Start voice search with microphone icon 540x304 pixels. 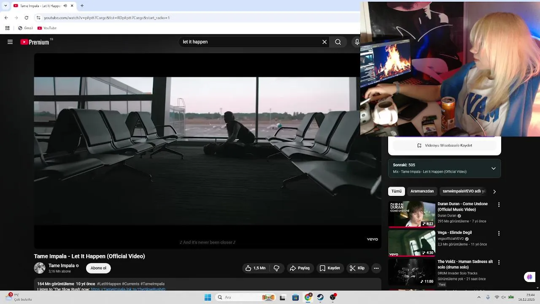point(356,42)
